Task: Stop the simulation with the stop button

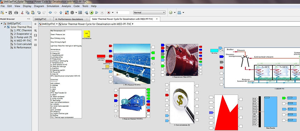Action: click(102, 12)
